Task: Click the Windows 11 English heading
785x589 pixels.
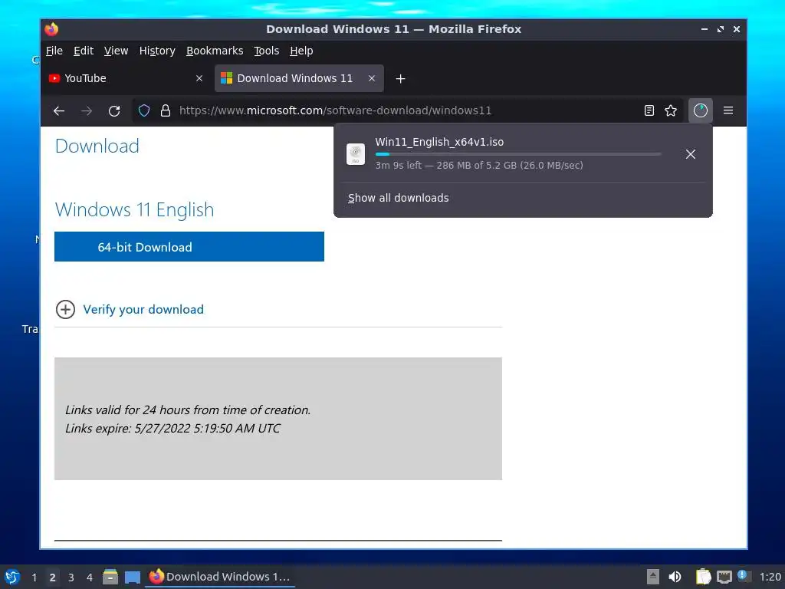Action: [135, 210]
